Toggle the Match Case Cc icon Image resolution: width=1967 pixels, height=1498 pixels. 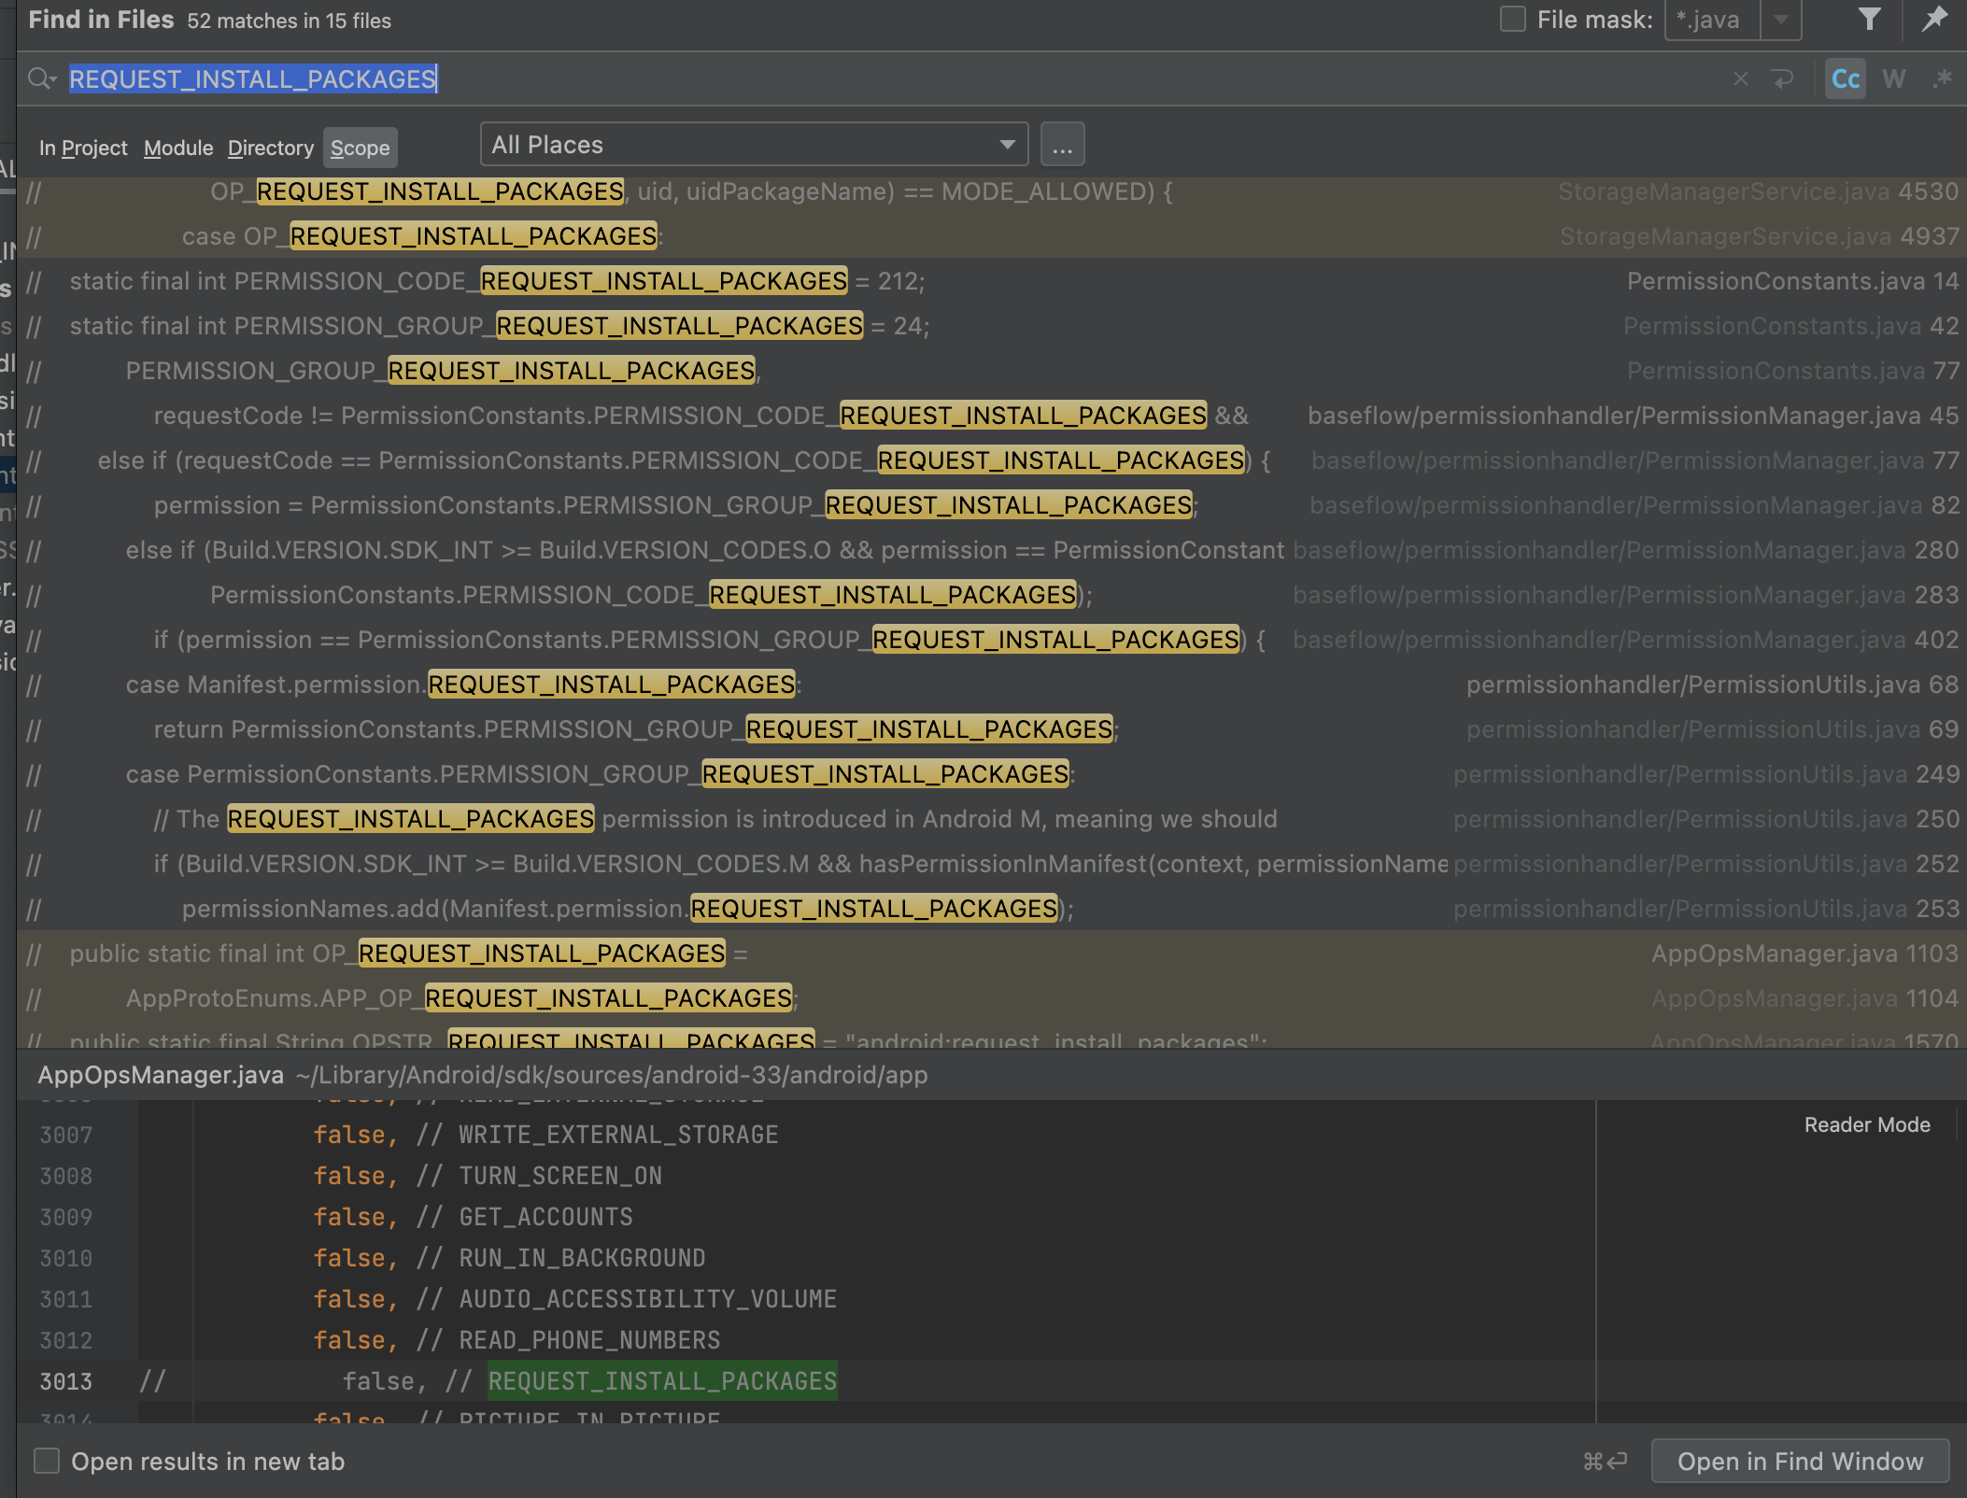(1845, 79)
